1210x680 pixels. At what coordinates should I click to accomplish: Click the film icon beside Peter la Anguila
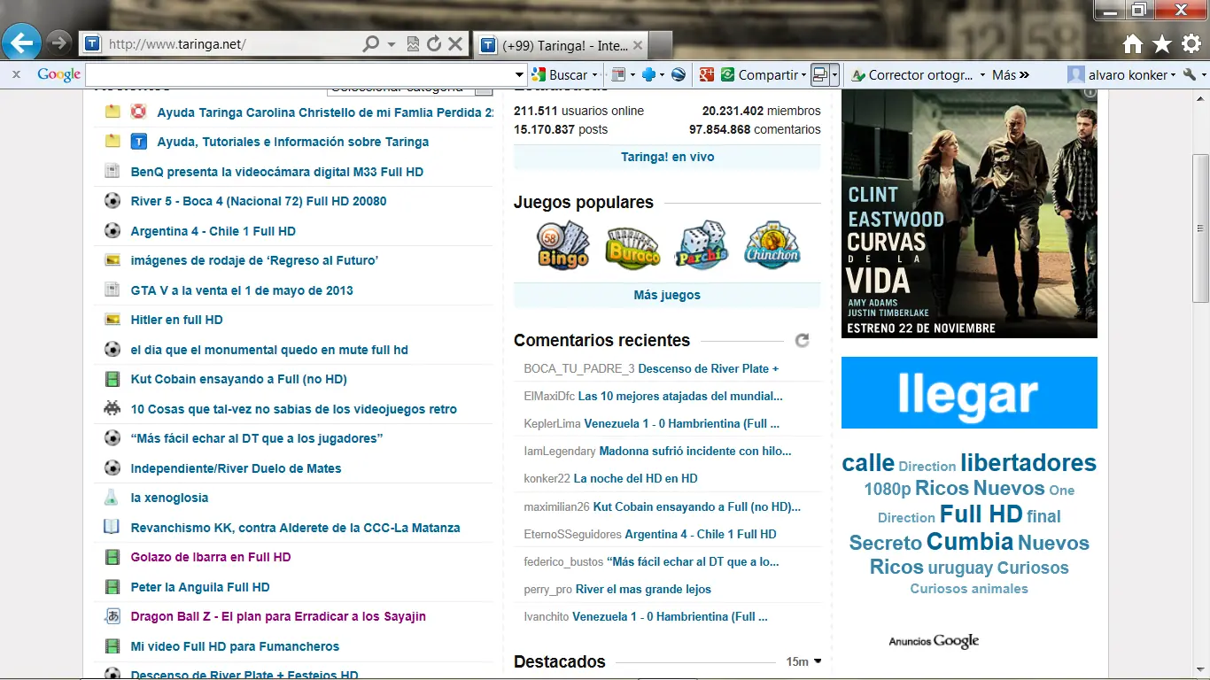coord(112,587)
